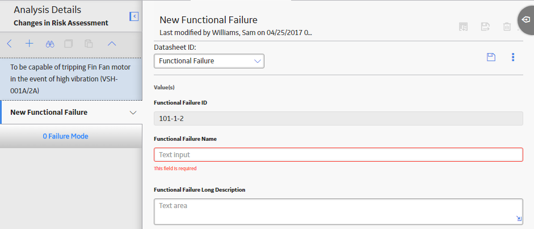This screenshot has width=534, height=229.
Task: Click the paste icon in the tree toolbar
Action: coord(89,44)
